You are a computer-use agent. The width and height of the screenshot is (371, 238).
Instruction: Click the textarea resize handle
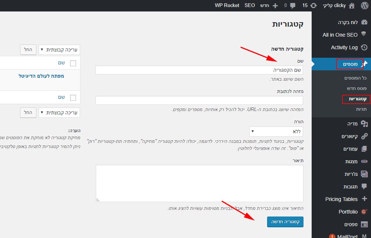point(98,200)
